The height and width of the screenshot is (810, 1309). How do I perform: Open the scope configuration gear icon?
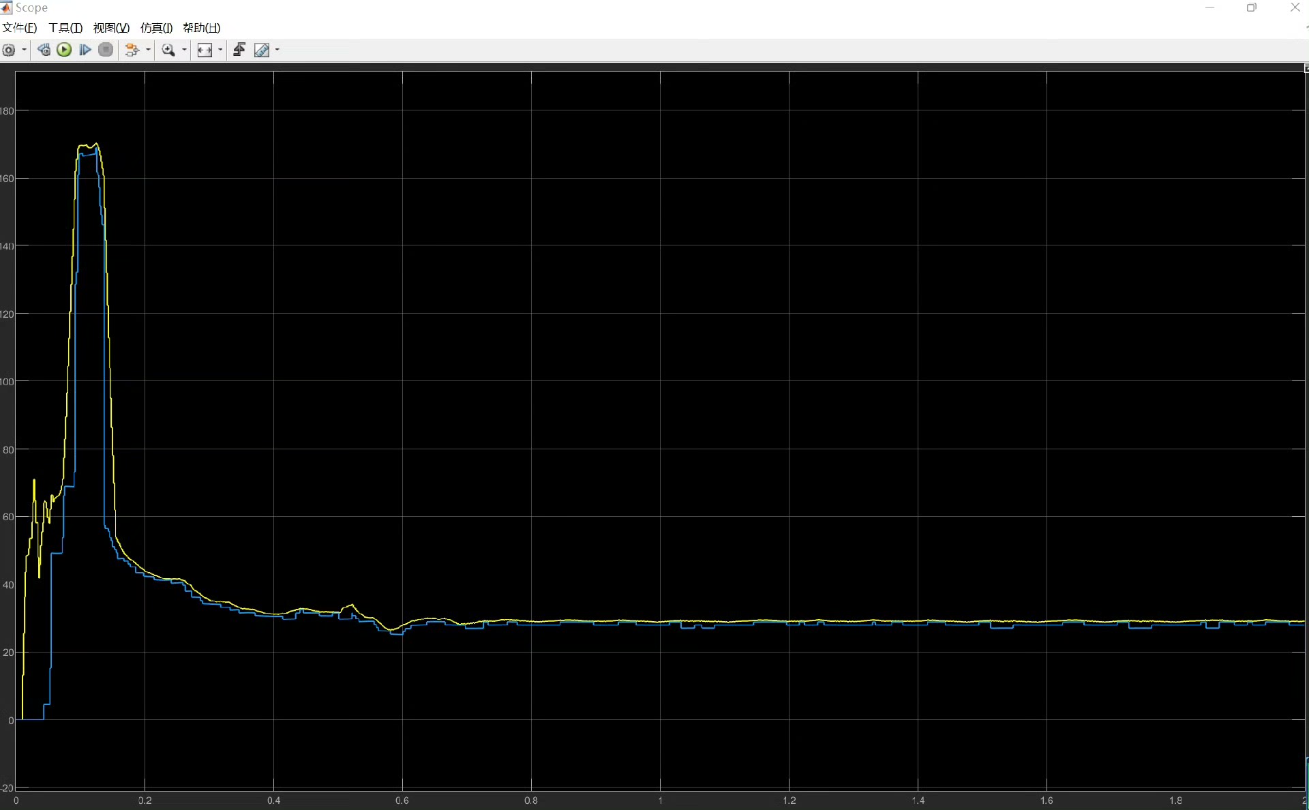coord(9,50)
